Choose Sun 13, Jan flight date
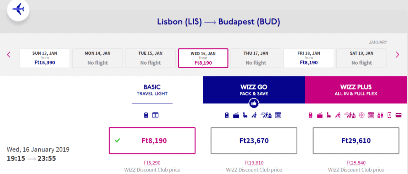408x174 pixels. 44,58
